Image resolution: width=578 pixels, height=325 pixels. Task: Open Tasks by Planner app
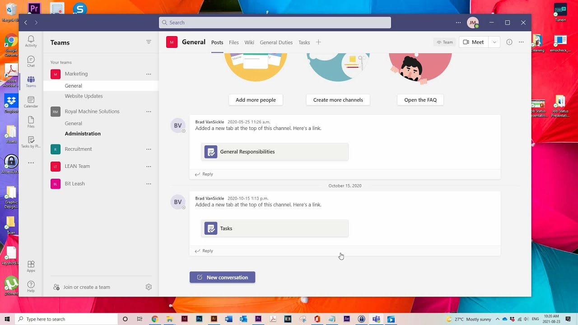click(31, 142)
